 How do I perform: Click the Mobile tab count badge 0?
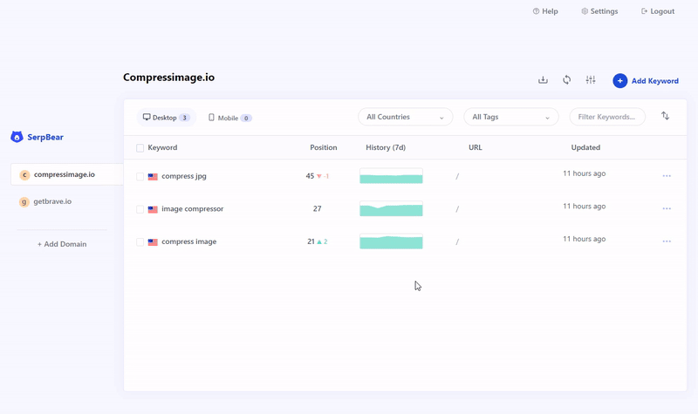[x=246, y=119]
